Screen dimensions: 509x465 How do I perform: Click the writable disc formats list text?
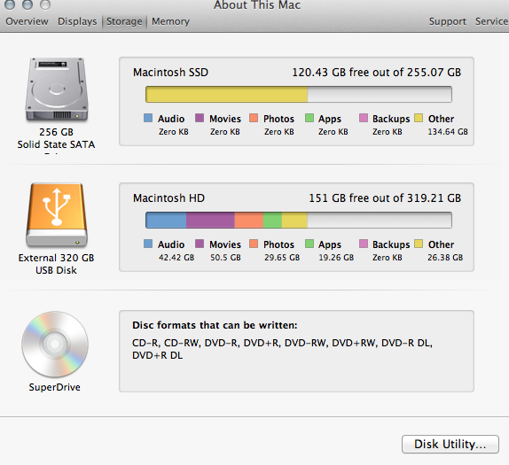click(282, 349)
